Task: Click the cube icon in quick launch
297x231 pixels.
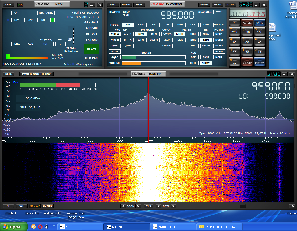Action: 47,226
